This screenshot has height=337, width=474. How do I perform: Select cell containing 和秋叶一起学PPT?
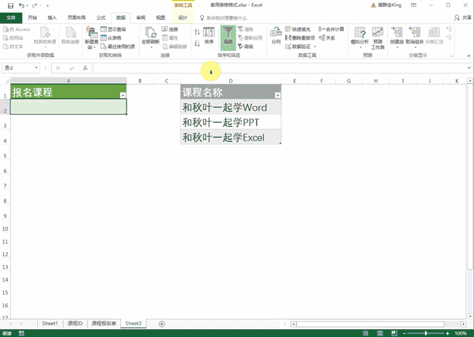pyautogui.click(x=230, y=123)
